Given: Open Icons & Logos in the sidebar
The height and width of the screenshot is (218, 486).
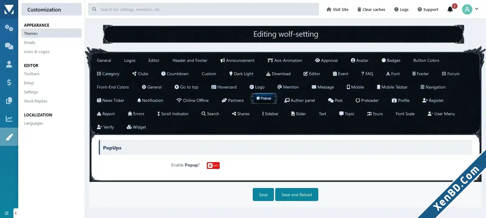Looking at the screenshot, I should (37, 52).
